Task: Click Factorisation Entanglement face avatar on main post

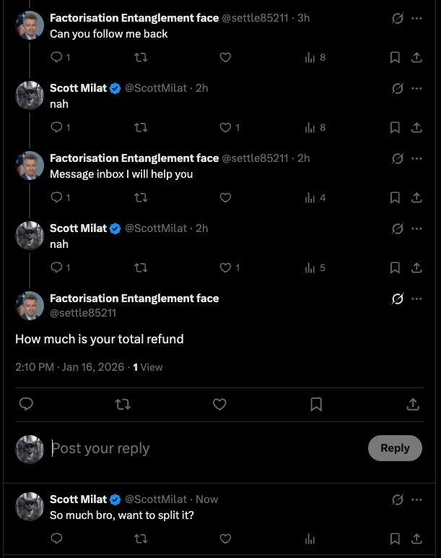Action: pos(30,306)
